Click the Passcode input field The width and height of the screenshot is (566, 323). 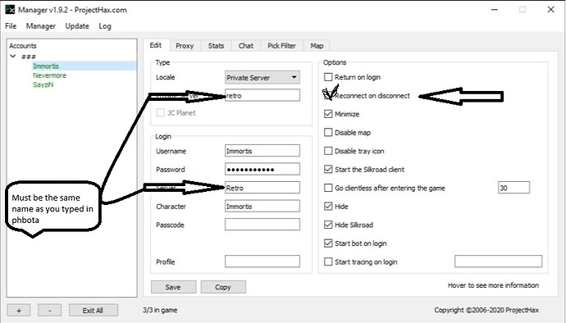click(x=262, y=225)
